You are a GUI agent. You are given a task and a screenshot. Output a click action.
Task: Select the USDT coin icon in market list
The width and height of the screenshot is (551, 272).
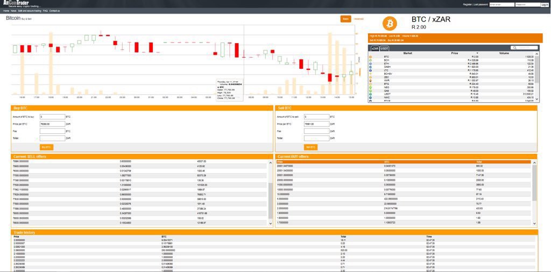click(x=370, y=95)
